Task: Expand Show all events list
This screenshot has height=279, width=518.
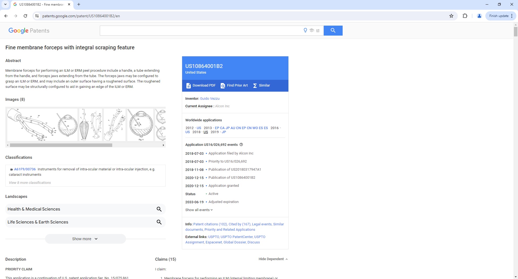Action: click(199, 210)
